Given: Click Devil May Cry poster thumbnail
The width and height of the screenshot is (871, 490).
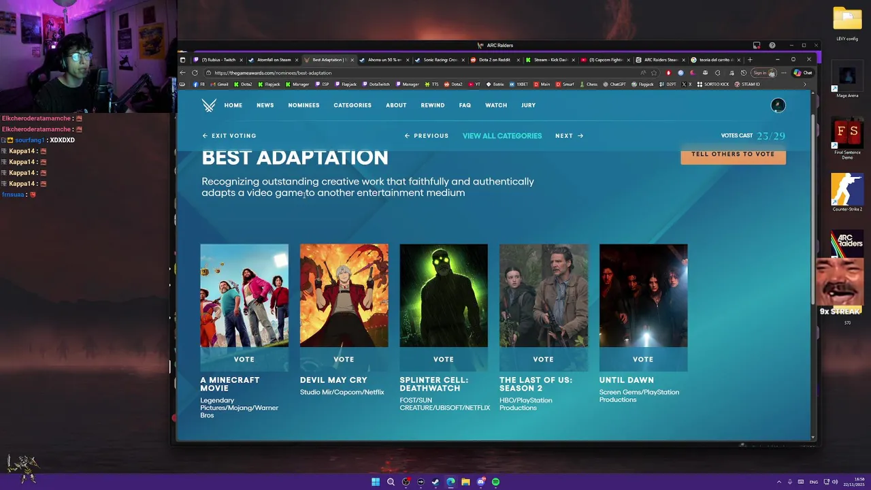Looking at the screenshot, I should click(x=344, y=295).
